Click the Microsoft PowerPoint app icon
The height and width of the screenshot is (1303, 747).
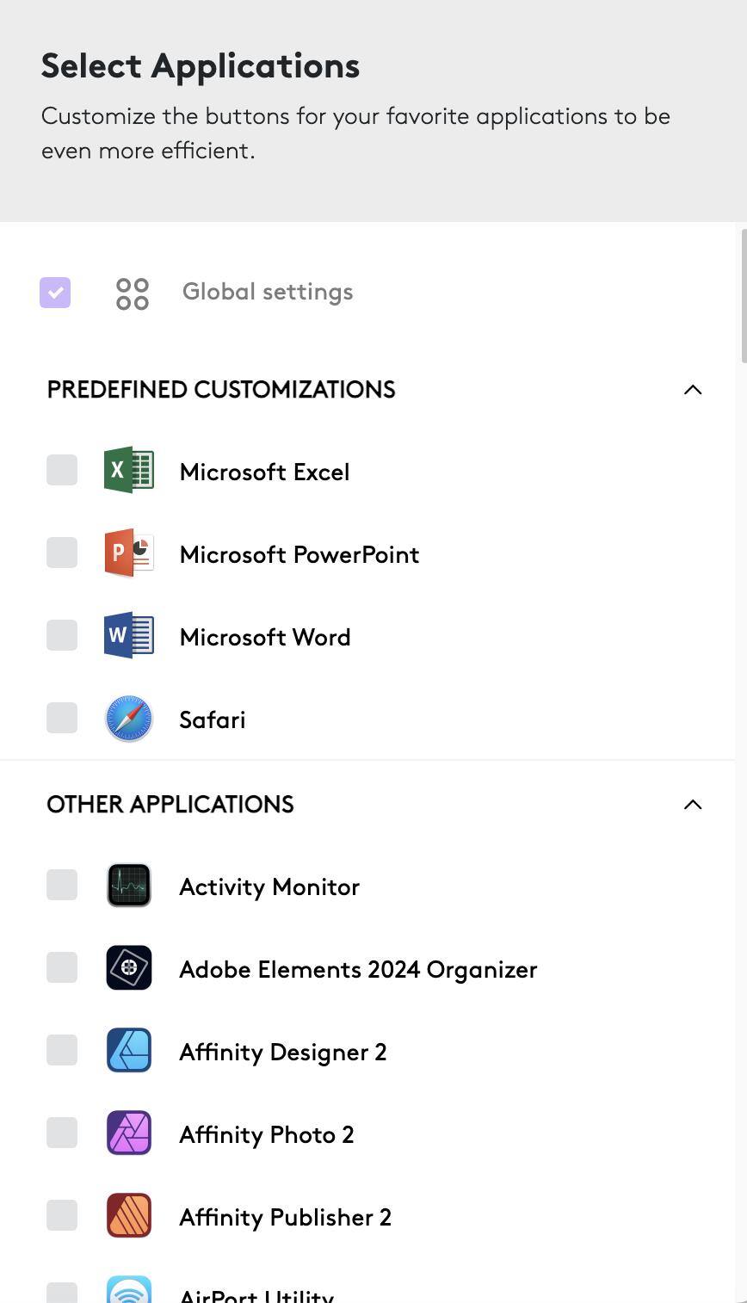129,553
